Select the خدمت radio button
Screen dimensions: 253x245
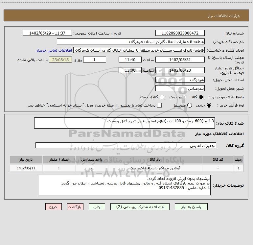click(184, 97)
